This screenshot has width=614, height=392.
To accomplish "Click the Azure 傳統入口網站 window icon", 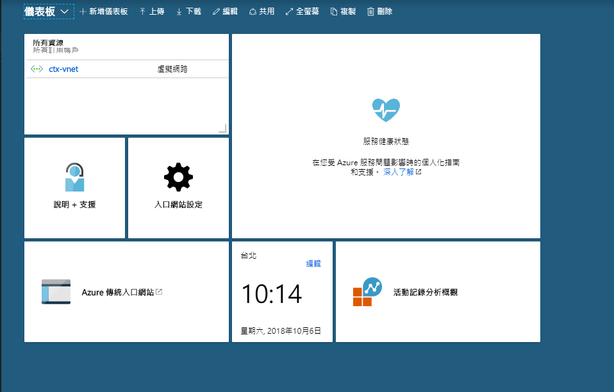I will [56, 291].
